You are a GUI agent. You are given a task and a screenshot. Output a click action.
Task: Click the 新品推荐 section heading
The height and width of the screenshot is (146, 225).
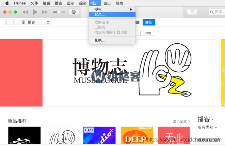tap(17, 121)
